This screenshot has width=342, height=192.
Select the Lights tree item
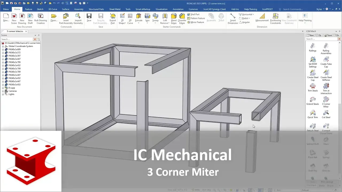click(x=11, y=94)
